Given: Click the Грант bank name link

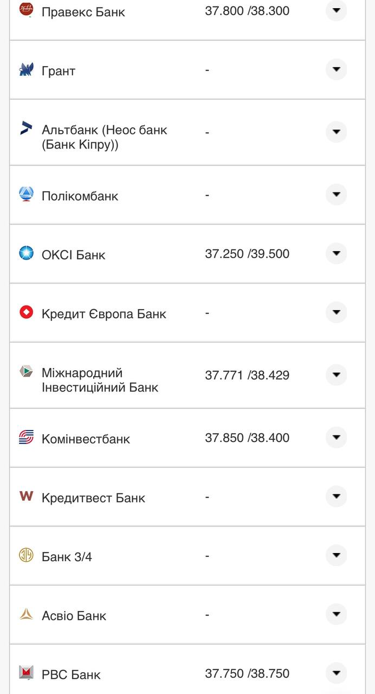Looking at the screenshot, I should (x=59, y=69).
